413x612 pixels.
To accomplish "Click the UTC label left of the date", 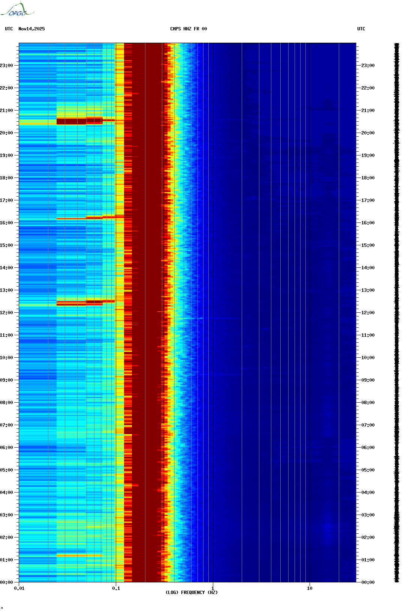I will (9, 29).
